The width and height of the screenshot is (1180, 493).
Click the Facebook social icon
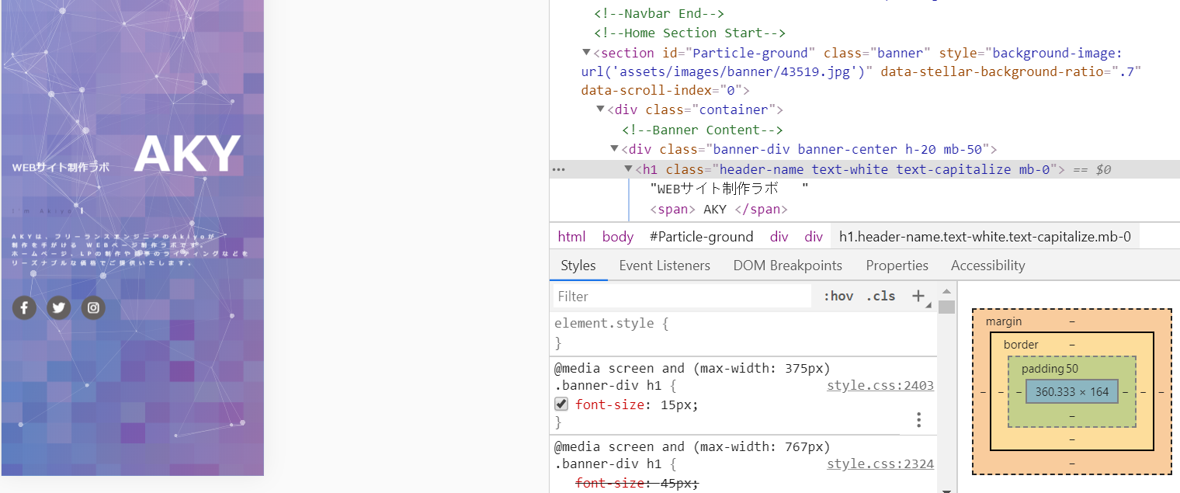pyautogui.click(x=24, y=308)
